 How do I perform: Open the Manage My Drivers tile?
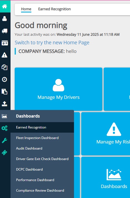click(58, 89)
